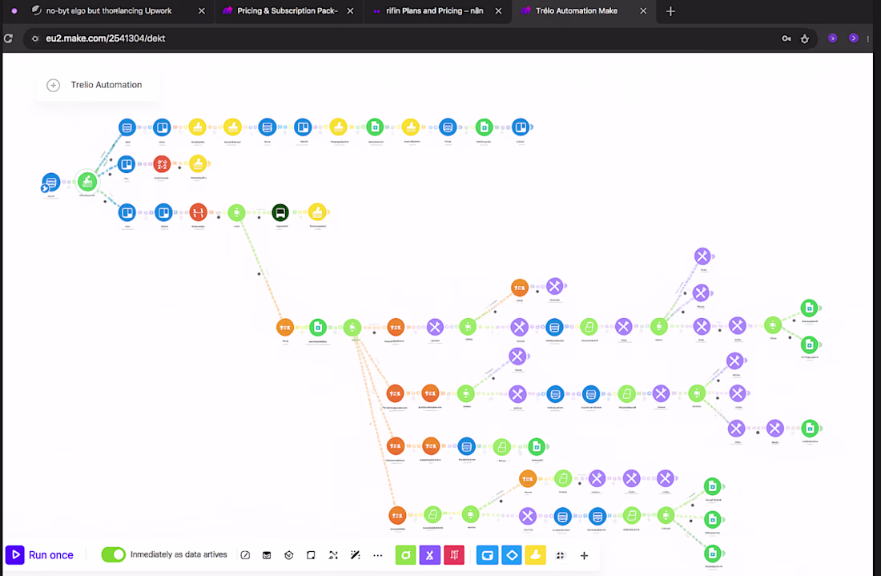The width and height of the screenshot is (881, 576).
Task: Reload the page with the refresh button
Action: [x=9, y=38]
